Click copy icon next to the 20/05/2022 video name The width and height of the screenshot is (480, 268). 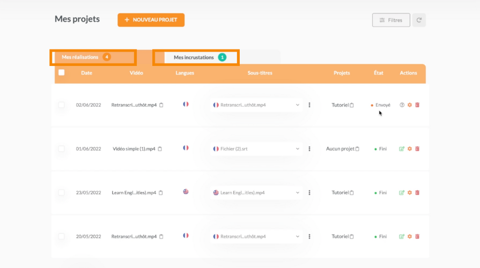tap(161, 236)
